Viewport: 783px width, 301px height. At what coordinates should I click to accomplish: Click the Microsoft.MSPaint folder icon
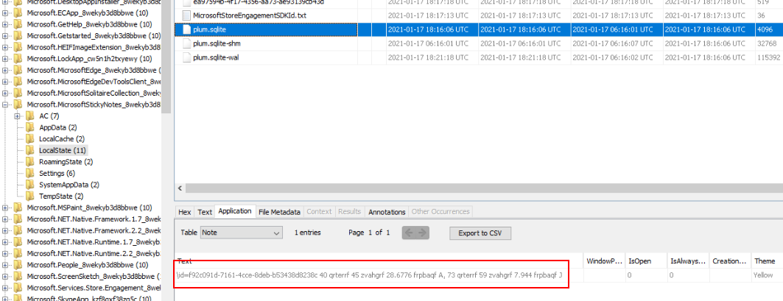(x=18, y=208)
